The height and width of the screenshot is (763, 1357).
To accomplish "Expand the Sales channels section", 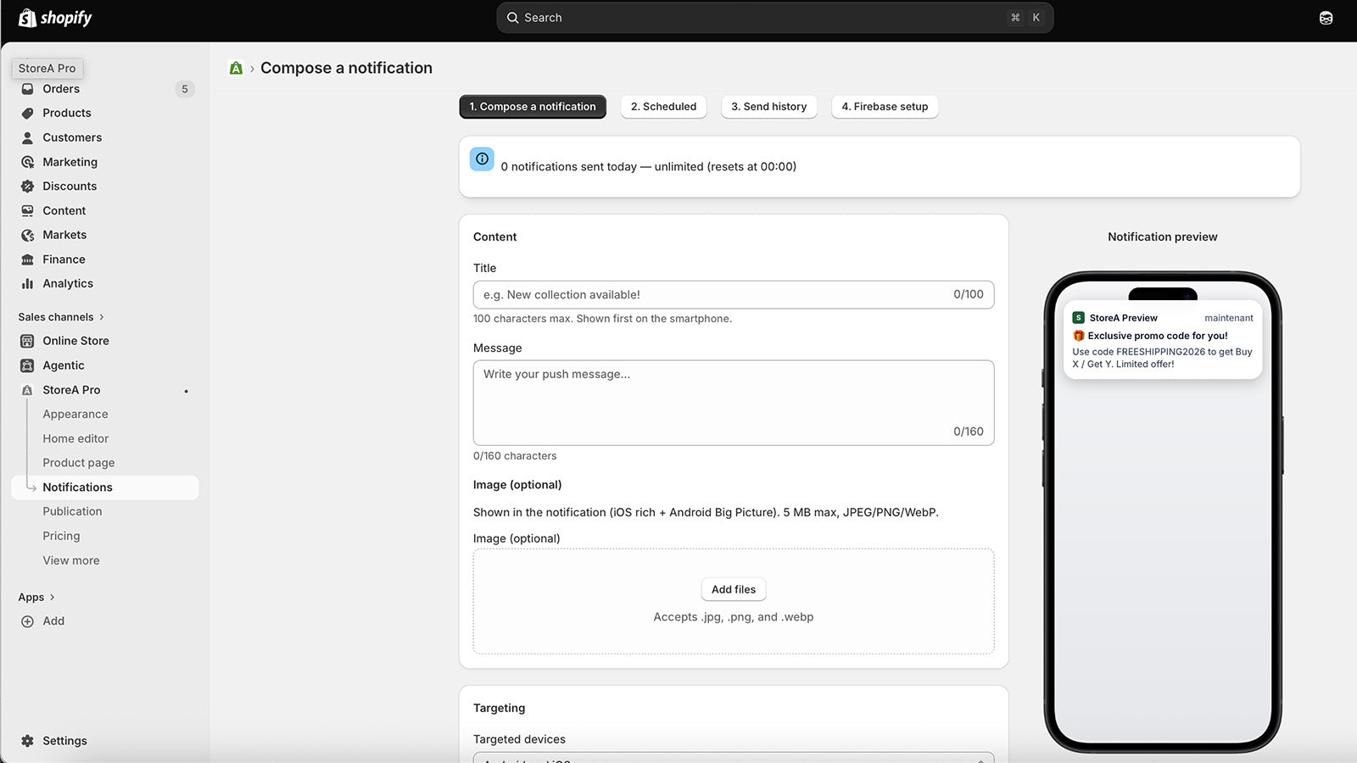I will 61,317.
